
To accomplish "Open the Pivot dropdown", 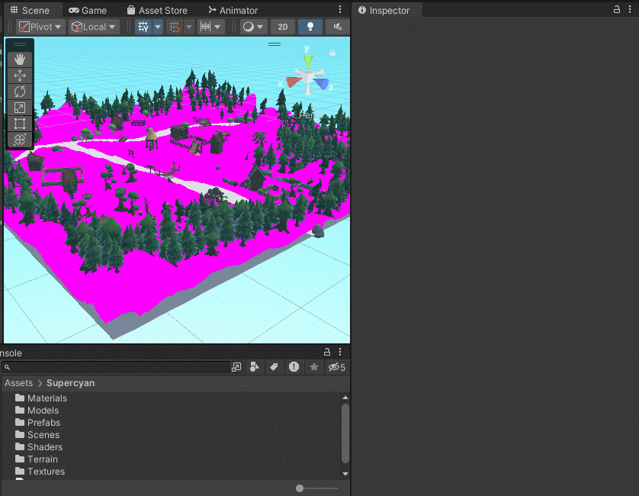I will click(40, 27).
